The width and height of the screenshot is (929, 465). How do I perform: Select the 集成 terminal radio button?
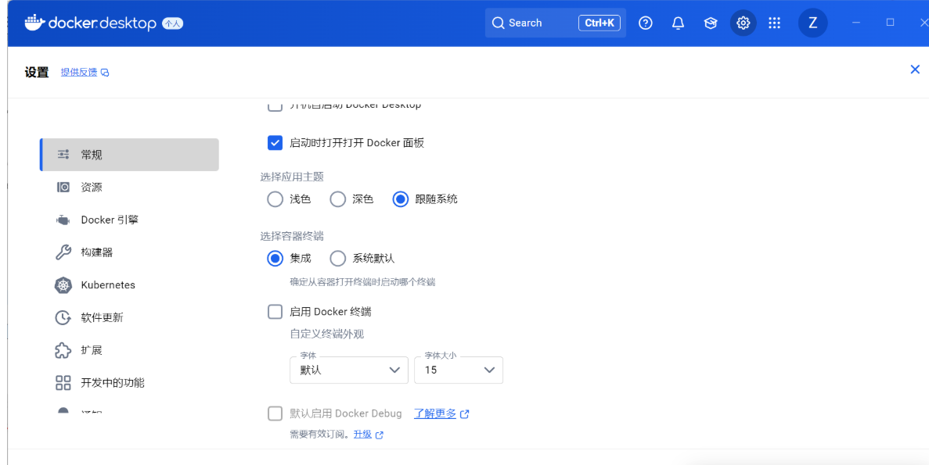pyautogui.click(x=275, y=259)
